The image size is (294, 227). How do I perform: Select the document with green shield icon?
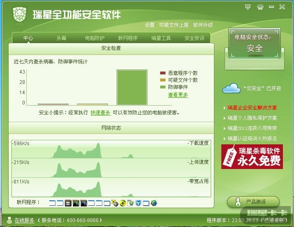[131, 203]
